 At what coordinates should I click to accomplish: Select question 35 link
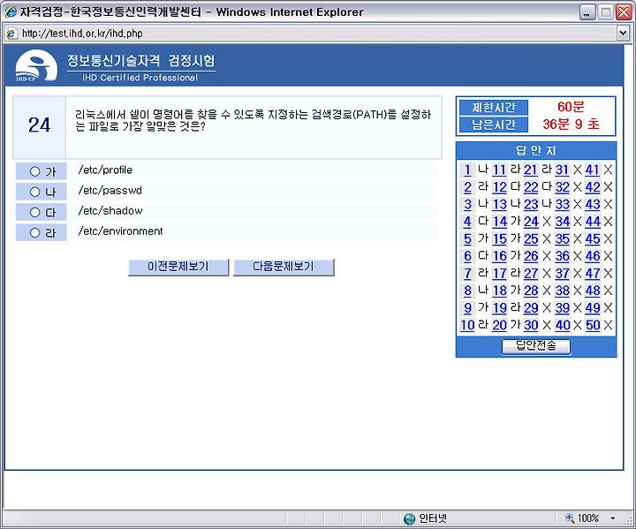(562, 239)
